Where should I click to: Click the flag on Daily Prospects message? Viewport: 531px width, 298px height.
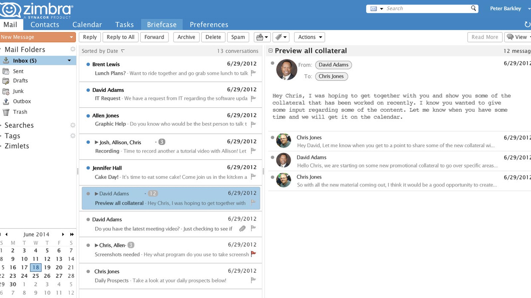tap(253, 280)
